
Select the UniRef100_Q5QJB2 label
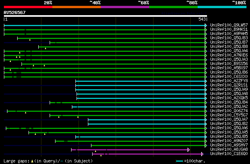(x=229, y=124)
